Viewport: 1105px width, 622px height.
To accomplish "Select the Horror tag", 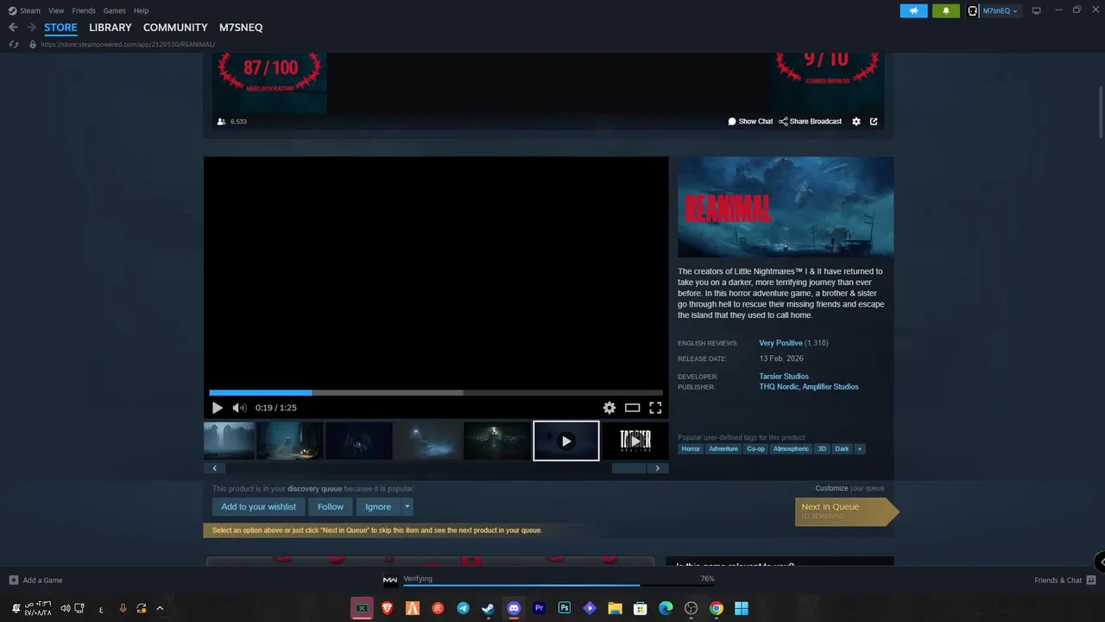I will 691,449.
